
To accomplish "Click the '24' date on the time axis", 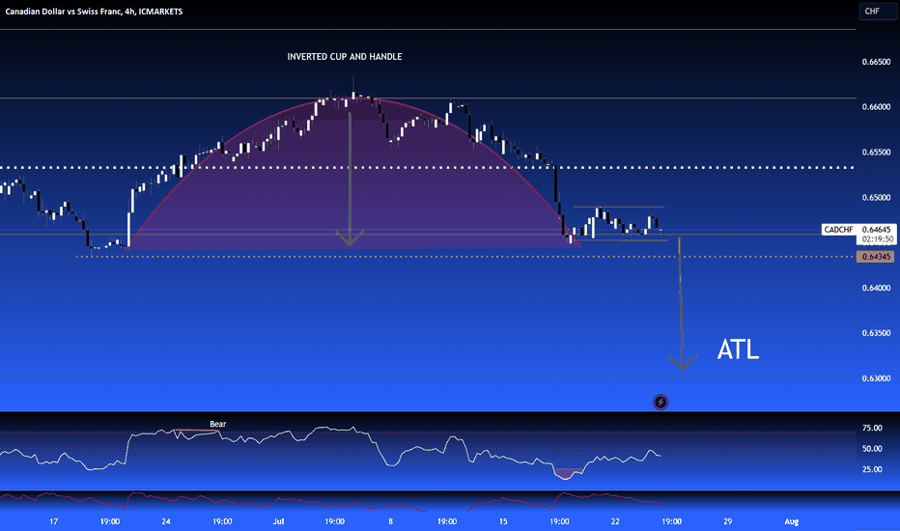I will click(x=166, y=521).
